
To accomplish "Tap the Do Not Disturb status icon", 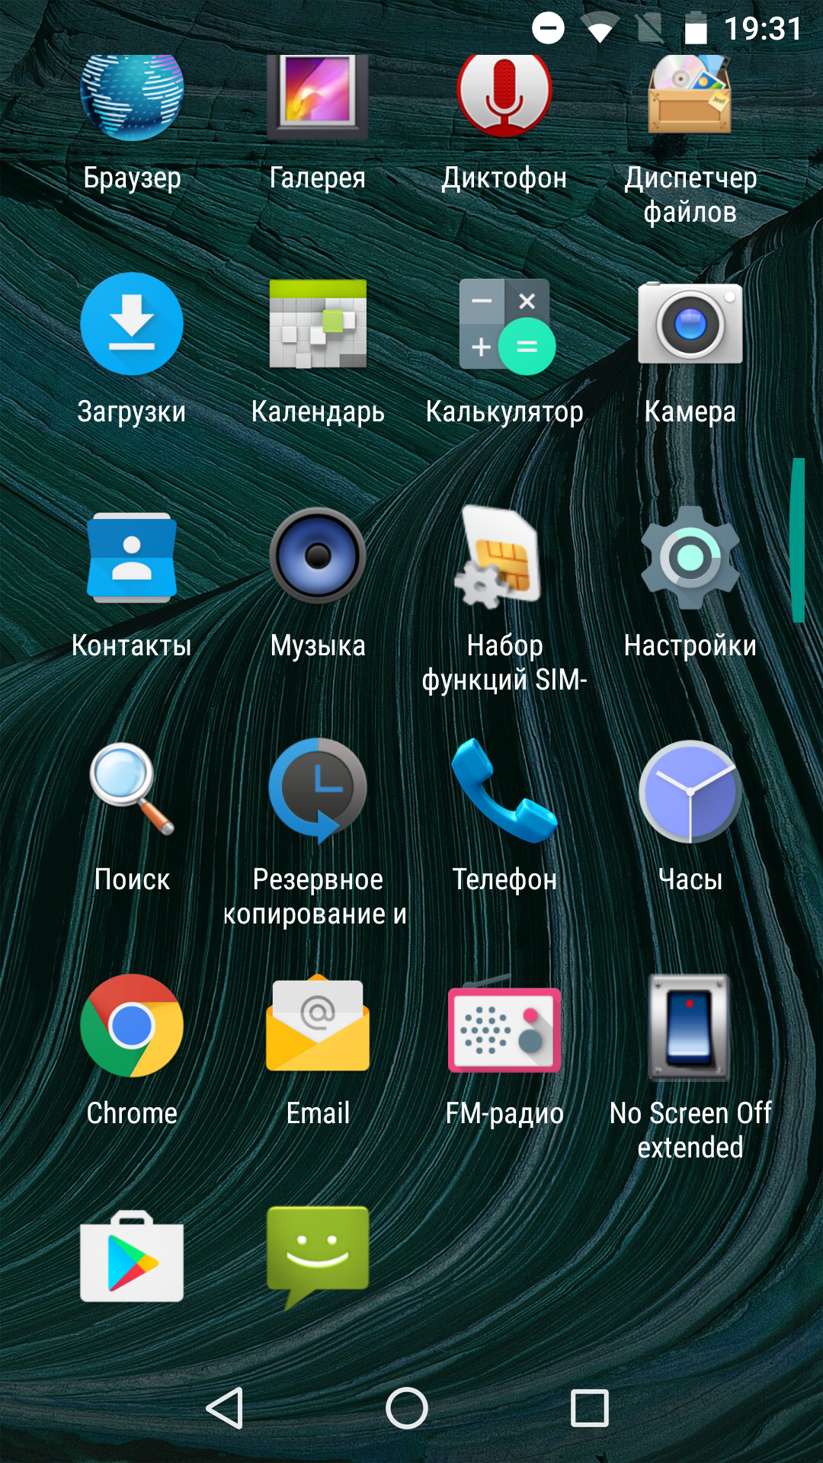I will click(548, 29).
